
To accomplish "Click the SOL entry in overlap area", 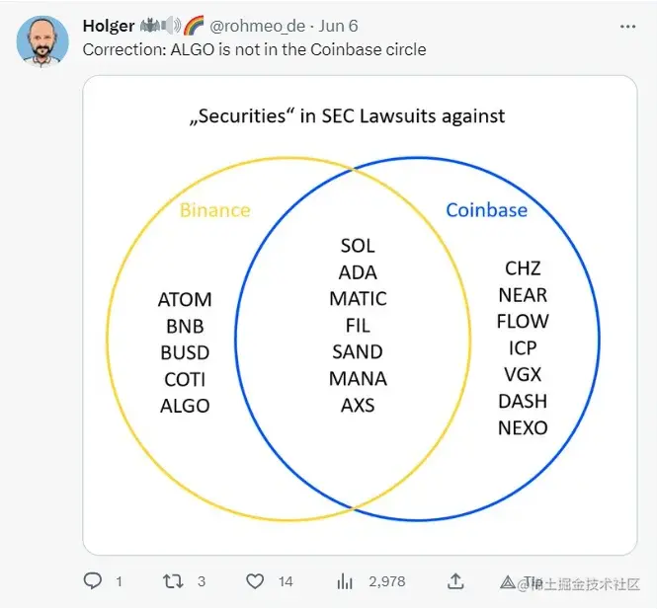I will pyautogui.click(x=358, y=246).
